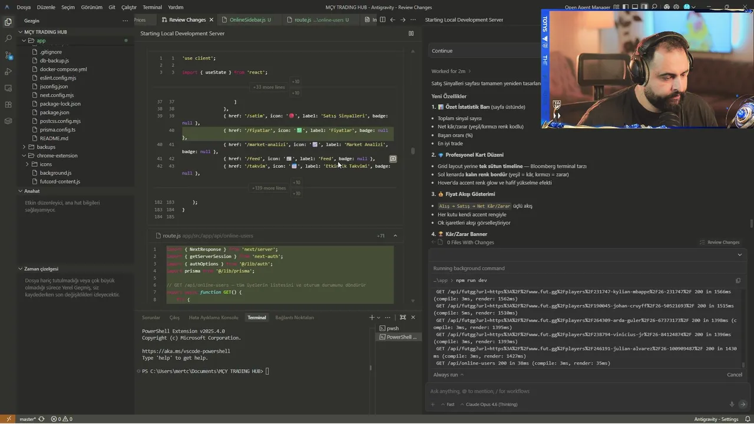Open the Görünüm menu

[91, 7]
